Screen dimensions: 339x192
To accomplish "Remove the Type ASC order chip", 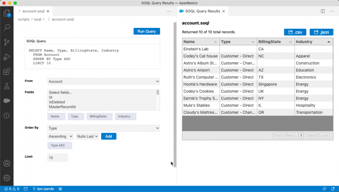I will pos(69,145).
